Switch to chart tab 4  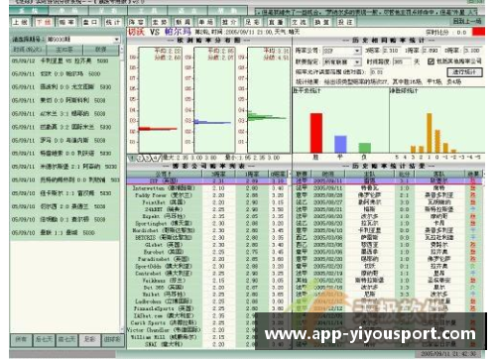tap(155, 158)
